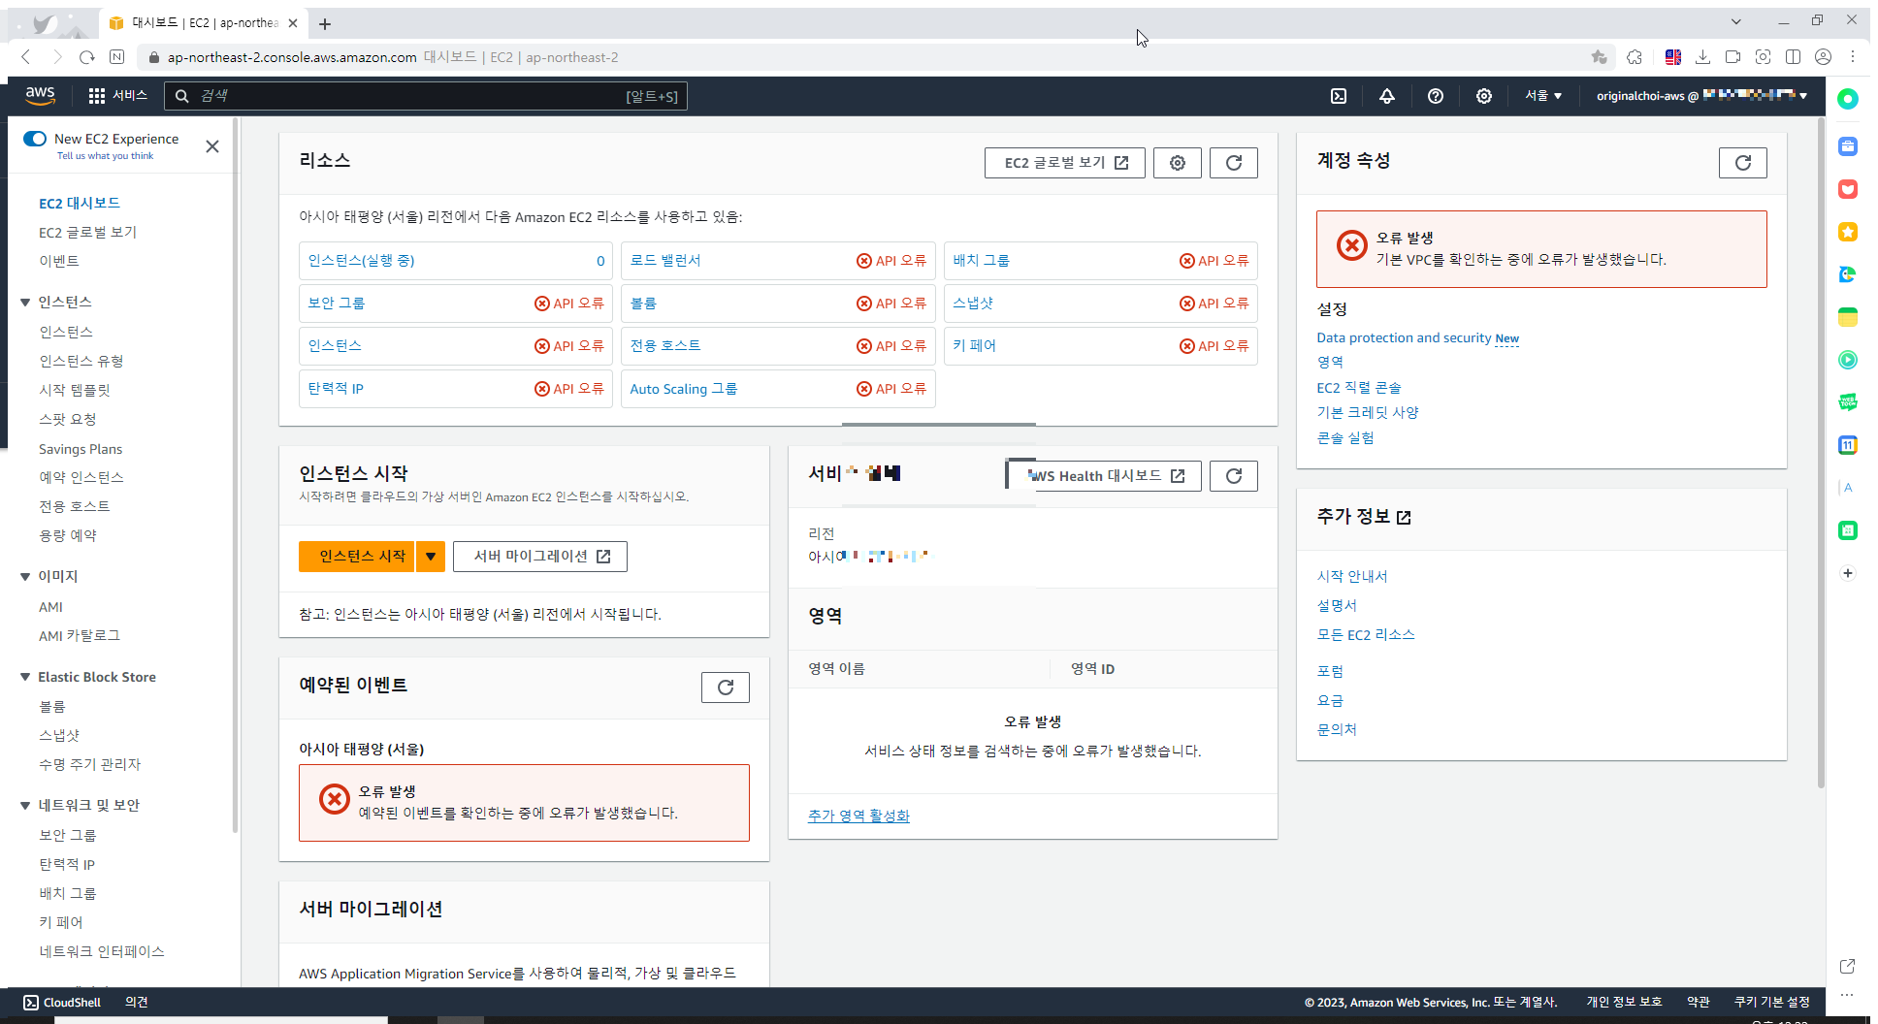Add a sidebar app with the plus icon
Image resolution: width=1878 pixels, height=1024 pixels.
pos(1848,573)
